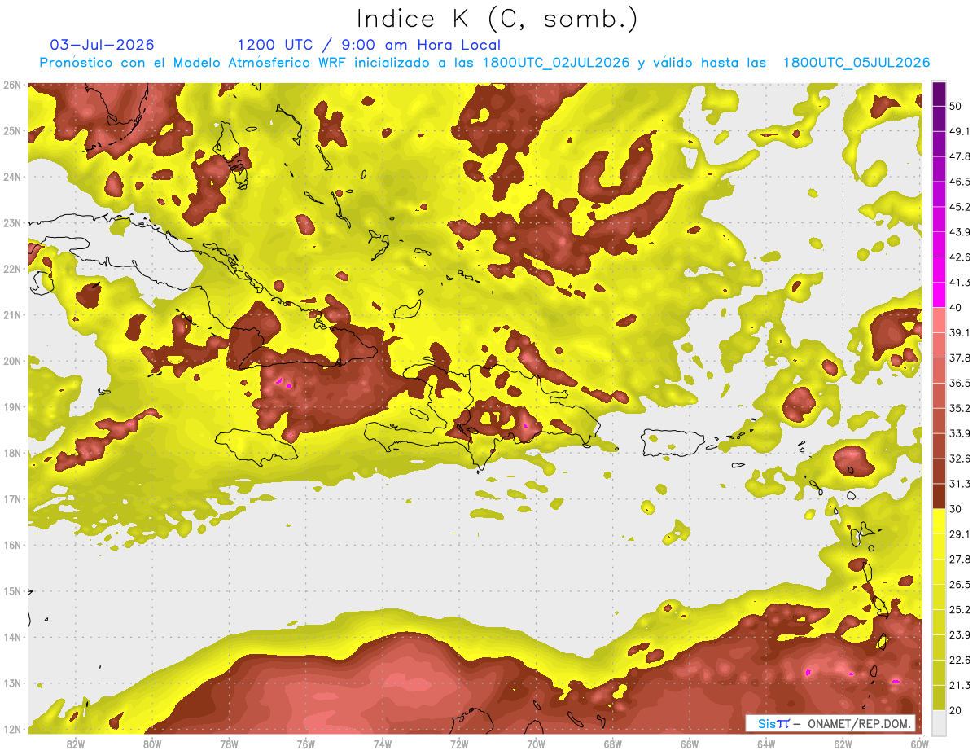977x755 pixels.
Task: Click the 13N latitude label
Action: click(x=11, y=683)
